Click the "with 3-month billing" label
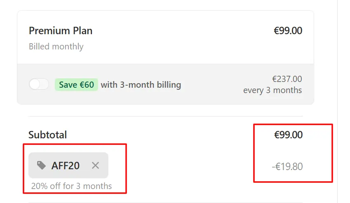The width and height of the screenshot is (350, 203). (x=141, y=85)
